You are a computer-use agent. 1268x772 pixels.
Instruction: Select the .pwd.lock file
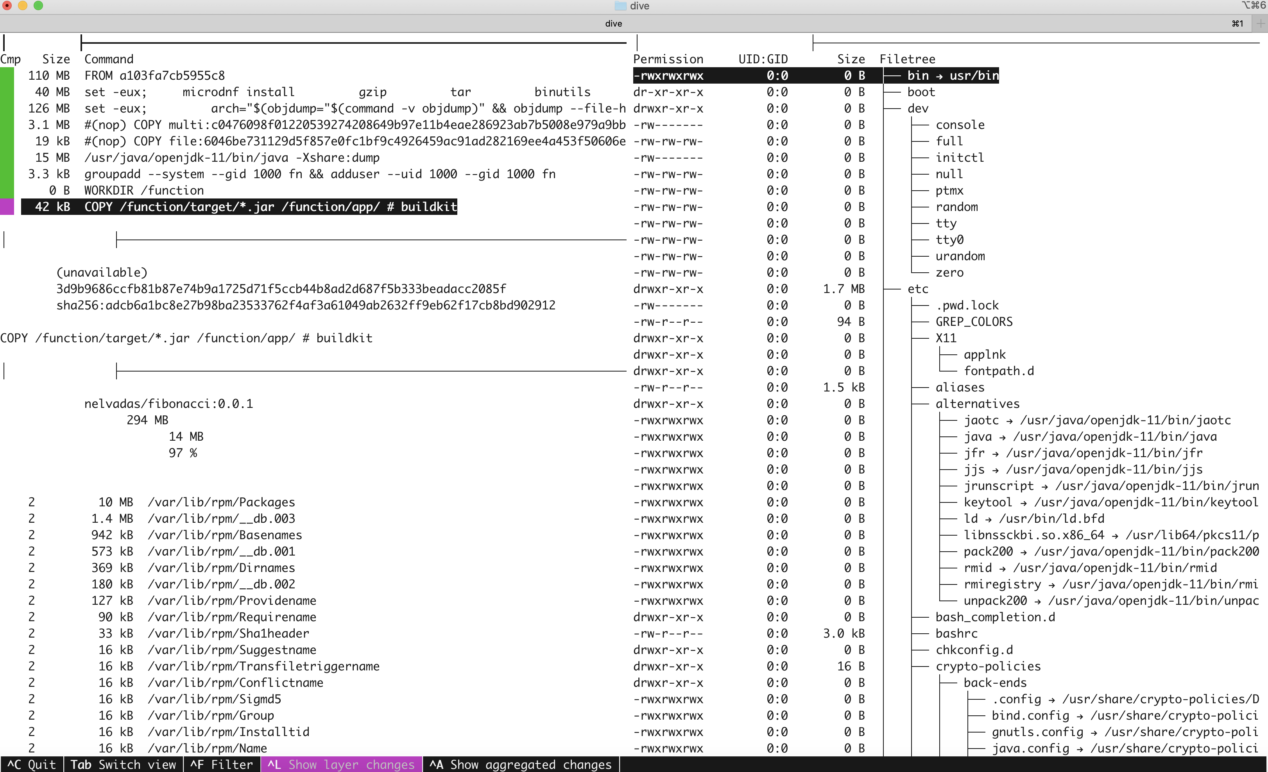coord(967,306)
